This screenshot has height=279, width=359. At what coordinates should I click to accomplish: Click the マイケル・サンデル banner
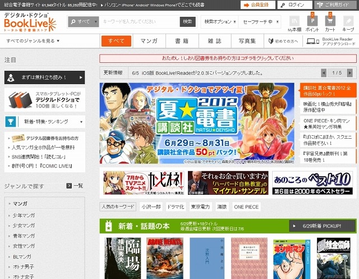(228, 183)
